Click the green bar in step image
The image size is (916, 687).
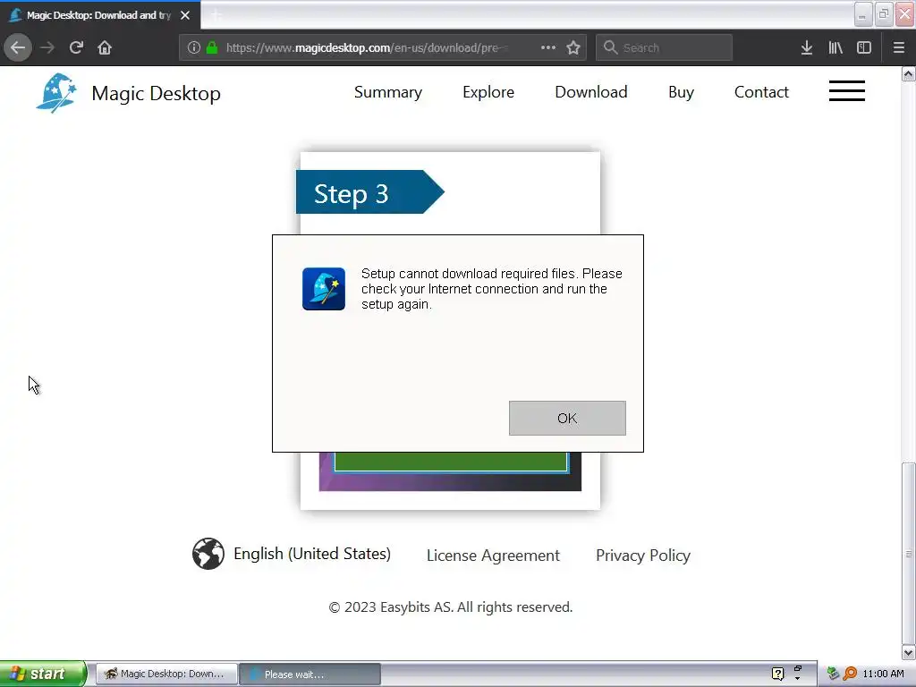451,461
